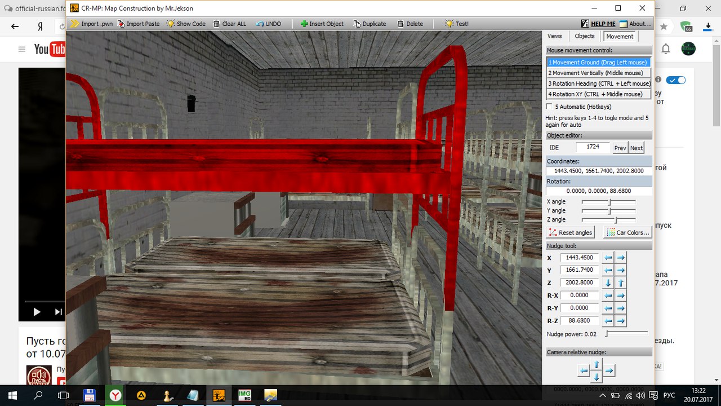Click the UNDO toolbar button
Viewport: 721px width, 406px height.
coord(268,24)
